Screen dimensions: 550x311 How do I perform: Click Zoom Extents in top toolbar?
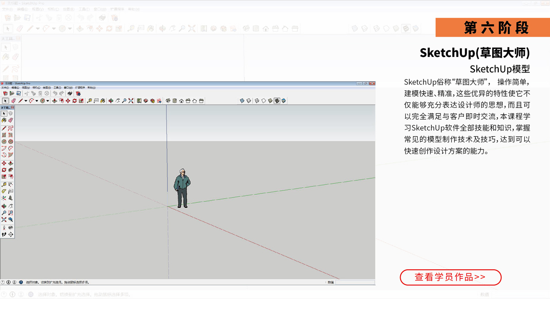pyautogui.click(x=131, y=100)
